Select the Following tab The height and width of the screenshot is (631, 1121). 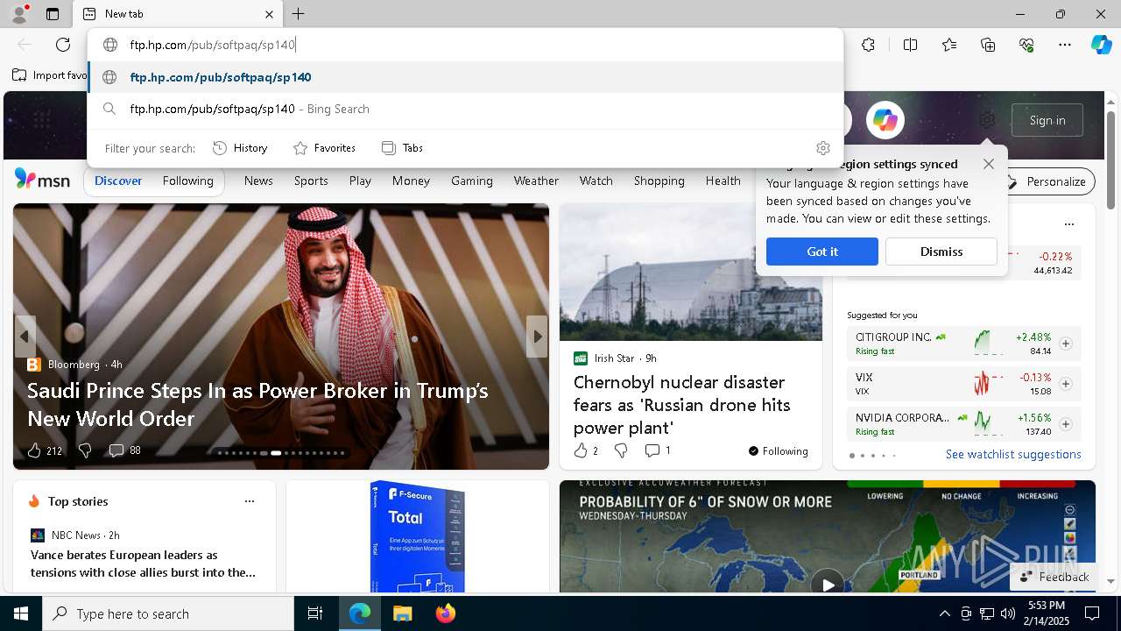point(187,181)
